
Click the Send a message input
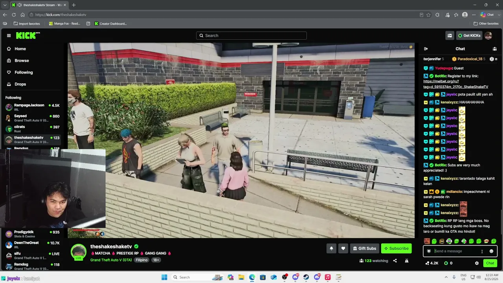click(x=460, y=251)
